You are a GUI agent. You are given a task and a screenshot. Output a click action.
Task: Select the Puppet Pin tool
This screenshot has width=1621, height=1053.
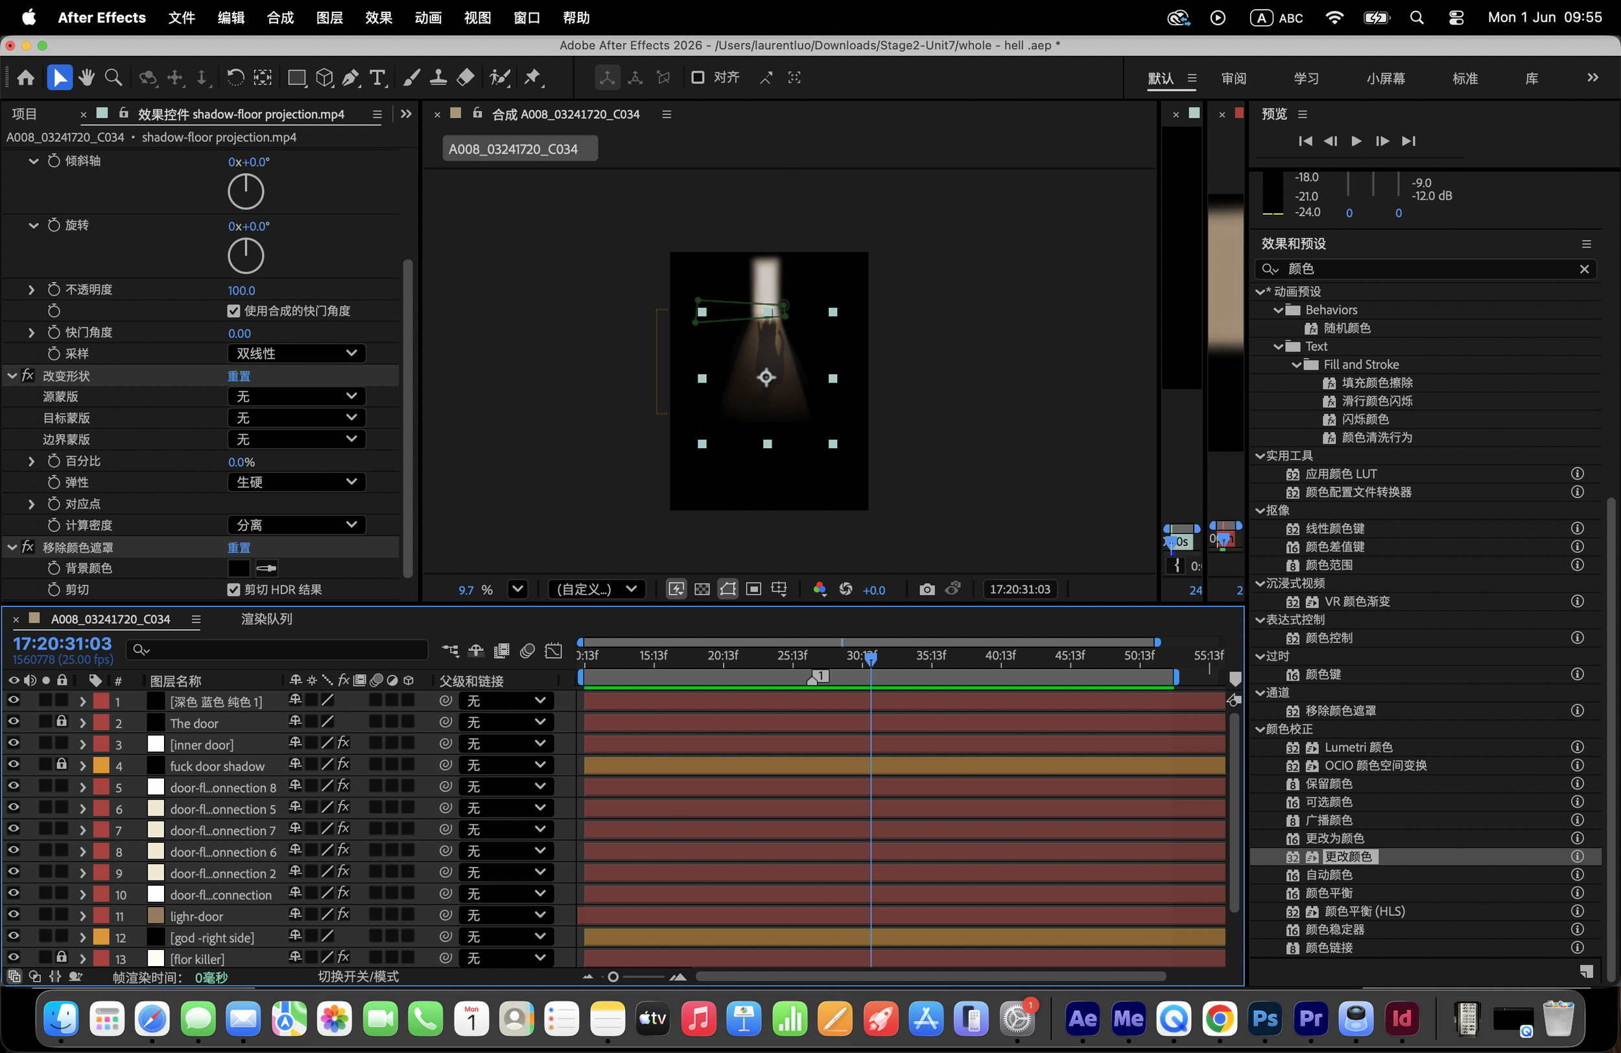coord(533,78)
